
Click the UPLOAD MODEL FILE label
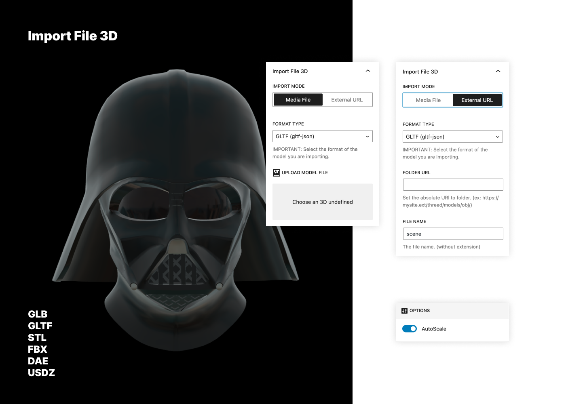[305, 173]
